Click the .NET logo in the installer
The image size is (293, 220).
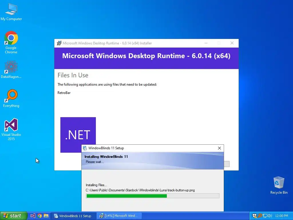[x=78, y=135]
